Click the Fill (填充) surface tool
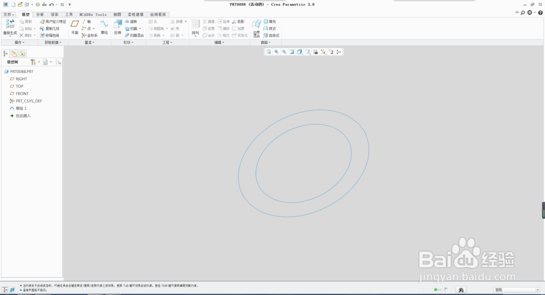This screenshot has height=295, width=545. 270,22
